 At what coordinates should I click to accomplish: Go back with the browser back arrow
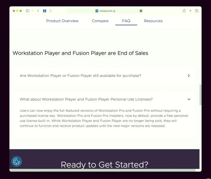click(38, 11)
